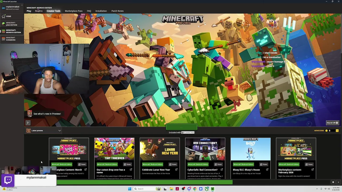Viewport: 342px width, 192px height.
Task: Select Minecraft: Bedrock Edition in sidebar
Action: [12, 31]
